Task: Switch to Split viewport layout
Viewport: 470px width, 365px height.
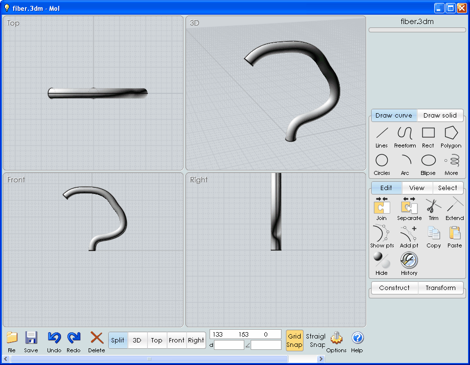Action: [x=118, y=341]
